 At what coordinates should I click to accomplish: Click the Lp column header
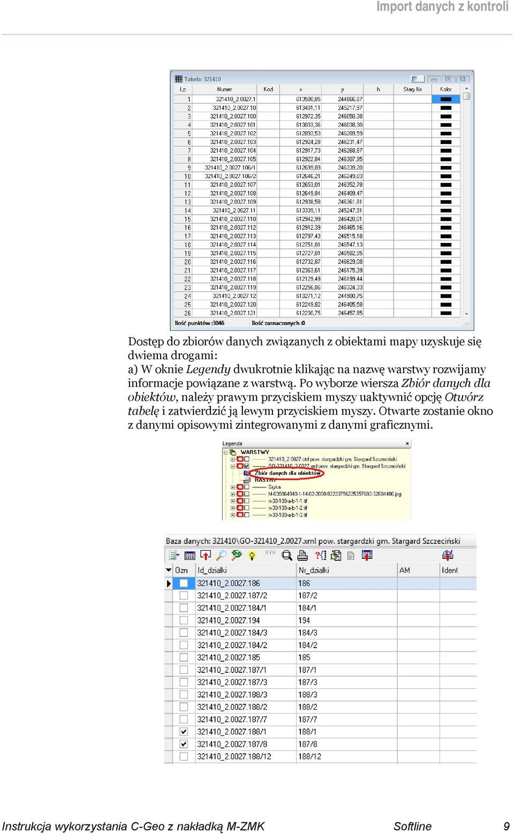pos(183,89)
